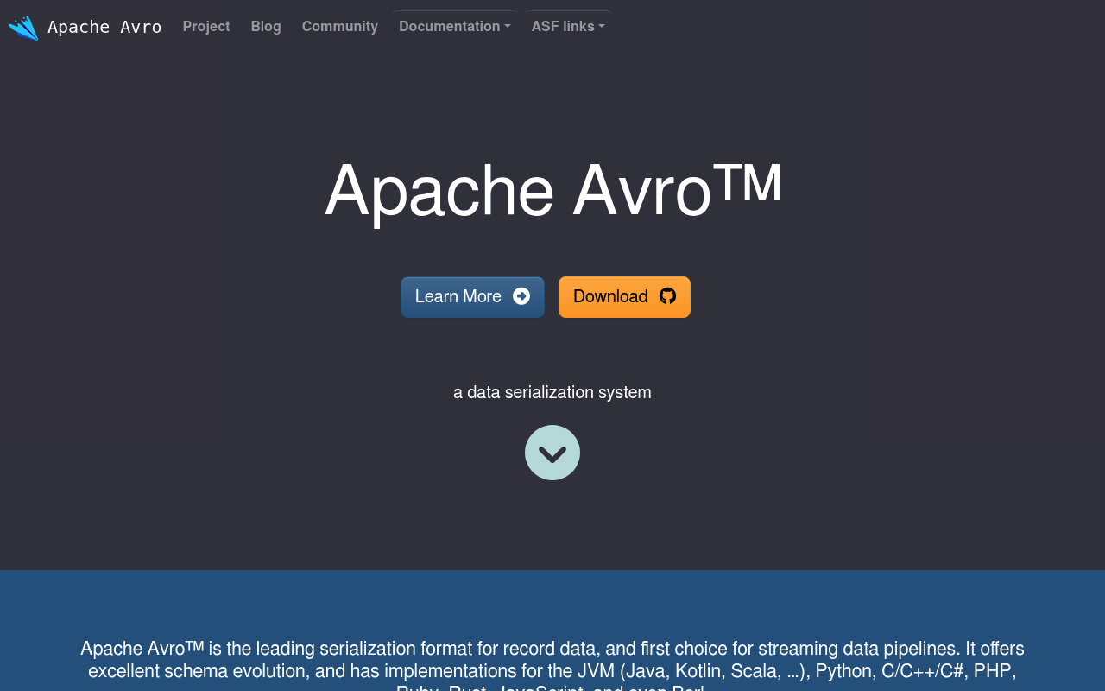Screen dimensions: 1105x691
Task: Click the round chevron-down scroll button
Action: (552, 453)
